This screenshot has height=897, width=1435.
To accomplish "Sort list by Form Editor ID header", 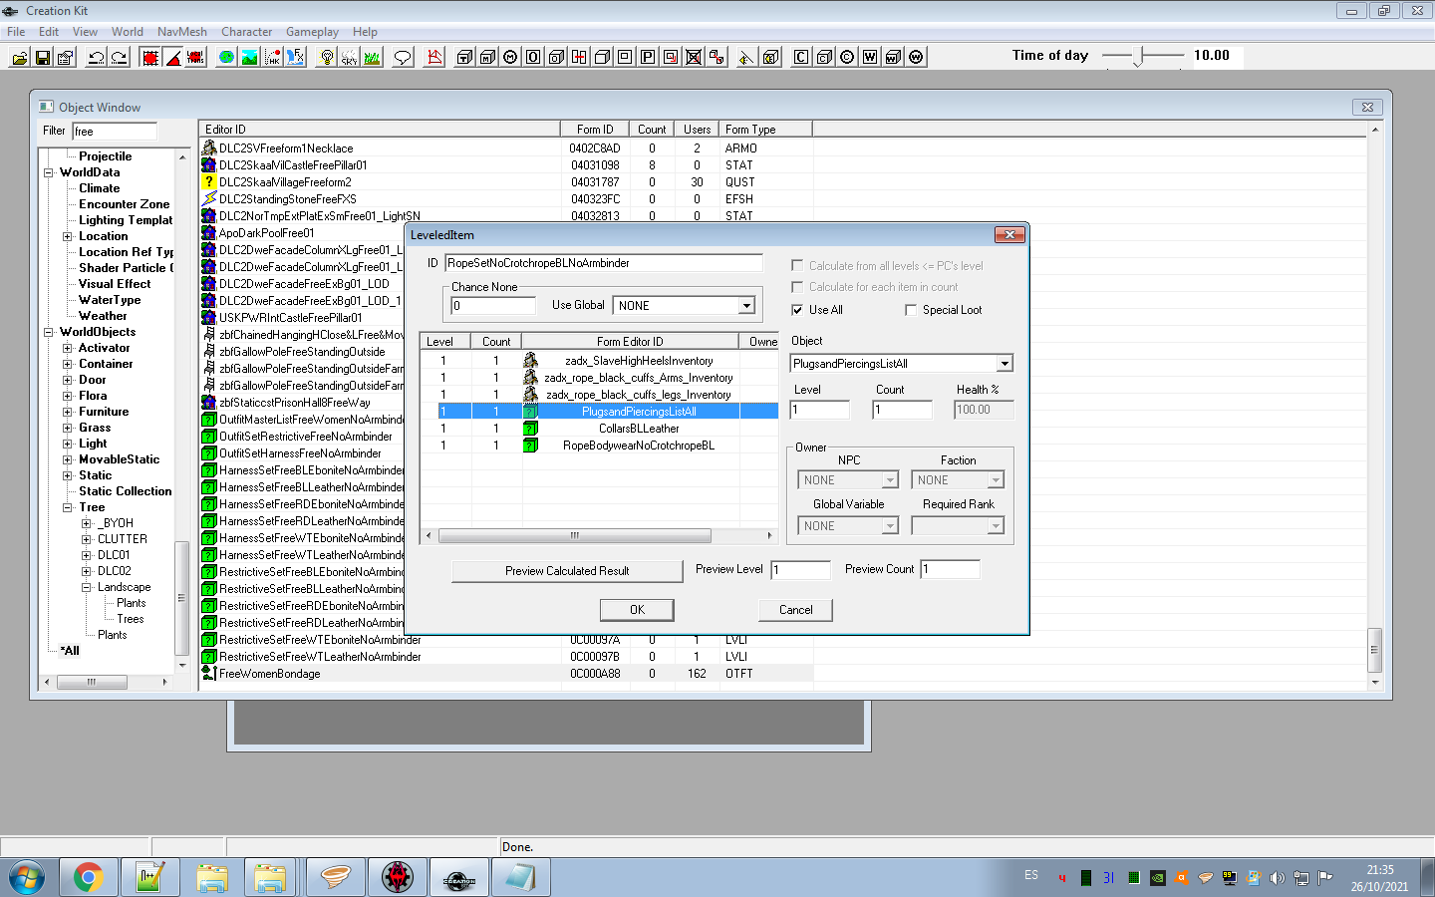I will tap(630, 342).
